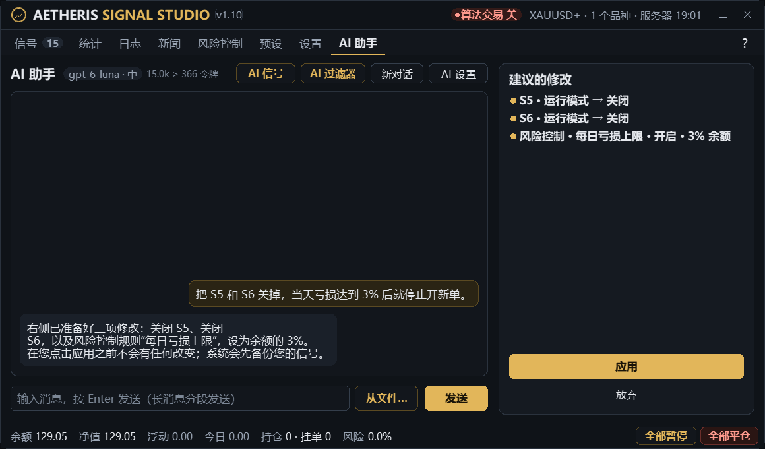
Task: Open AI 设置
Action: coord(458,74)
